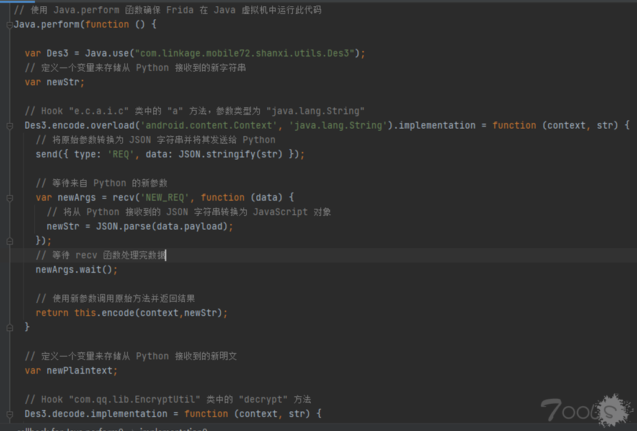Click the var newStr declaration
Screen dimensions: 637x431
pyautogui.click(x=55, y=82)
